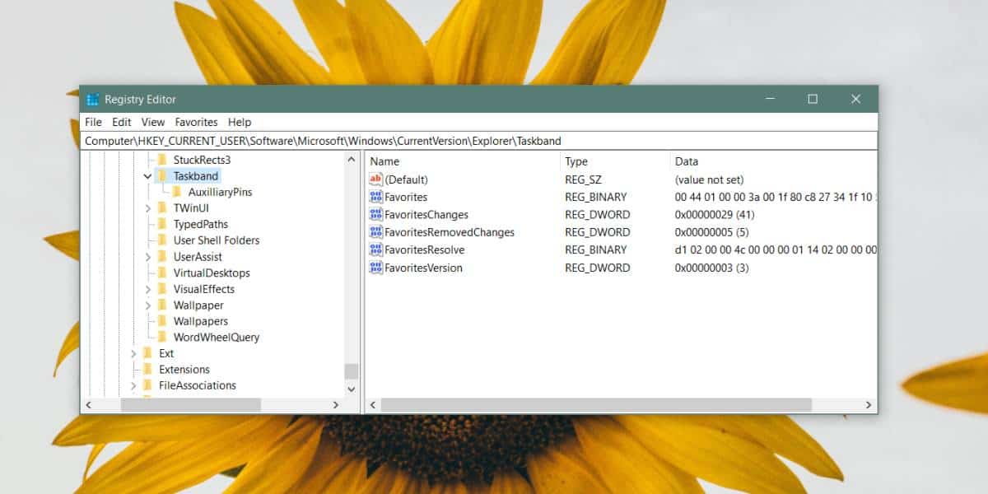Click the FavoritesRemovedChanges DWORD icon
Viewport: 988px width, 494px height.
pos(377,232)
